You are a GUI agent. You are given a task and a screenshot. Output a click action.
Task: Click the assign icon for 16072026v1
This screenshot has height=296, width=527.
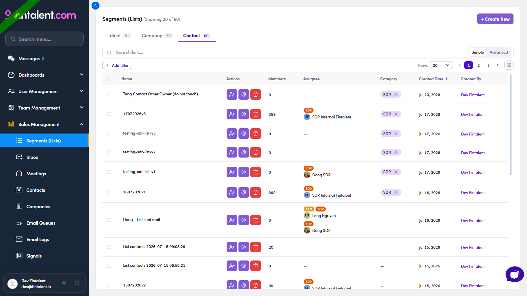(244, 192)
